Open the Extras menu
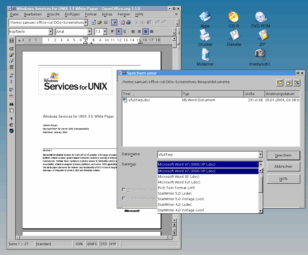This screenshot has height=255, width=308. [107, 14]
